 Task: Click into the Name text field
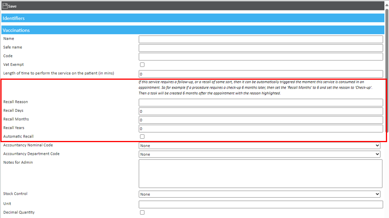click(x=261, y=39)
